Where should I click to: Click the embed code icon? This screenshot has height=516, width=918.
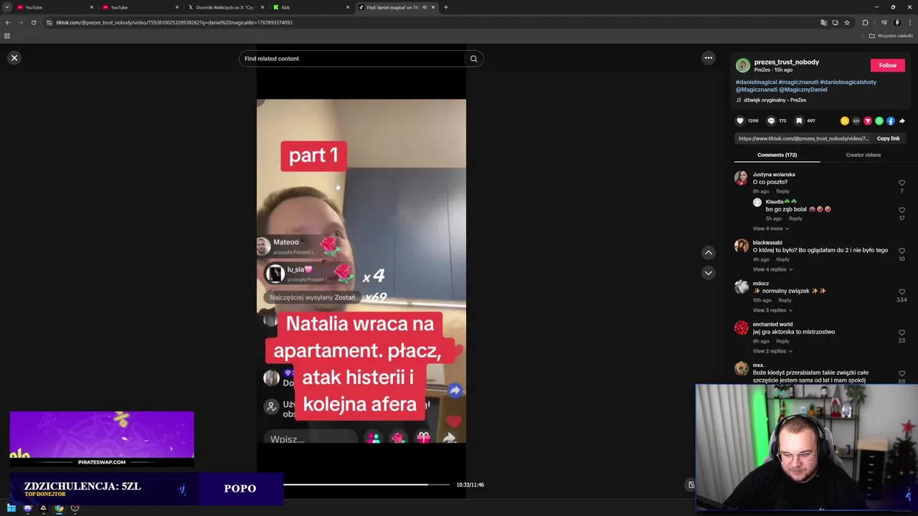[x=856, y=121]
